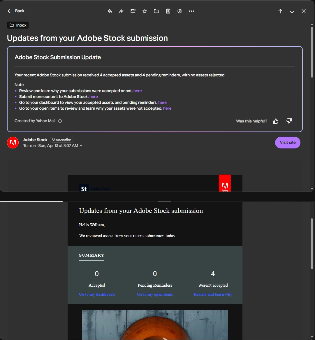
Task: Open the more actions ellipsis menu
Action: (x=191, y=11)
